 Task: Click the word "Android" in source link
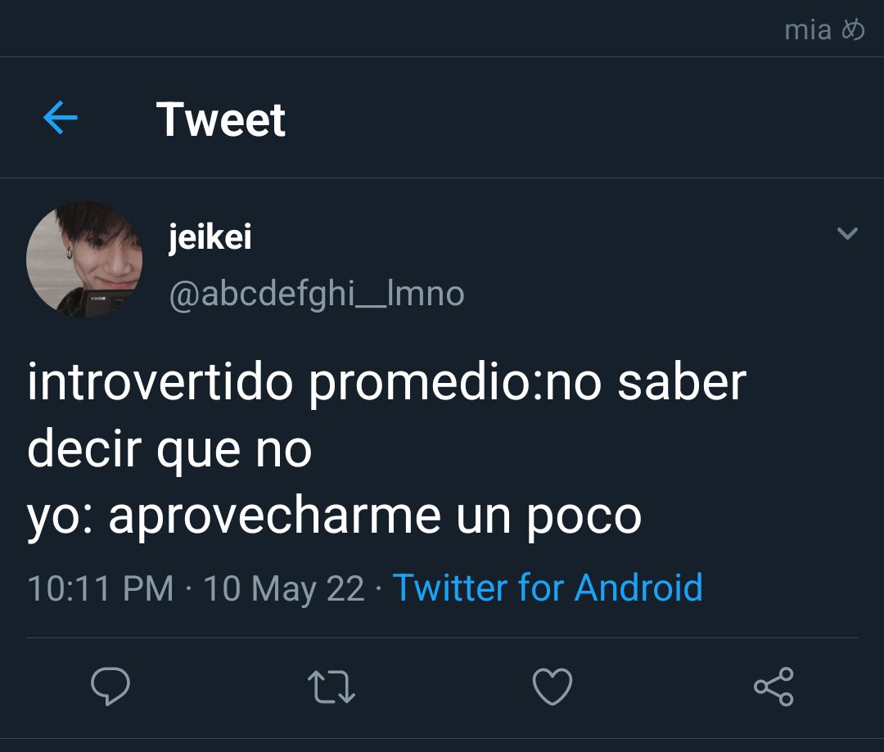[x=638, y=588]
